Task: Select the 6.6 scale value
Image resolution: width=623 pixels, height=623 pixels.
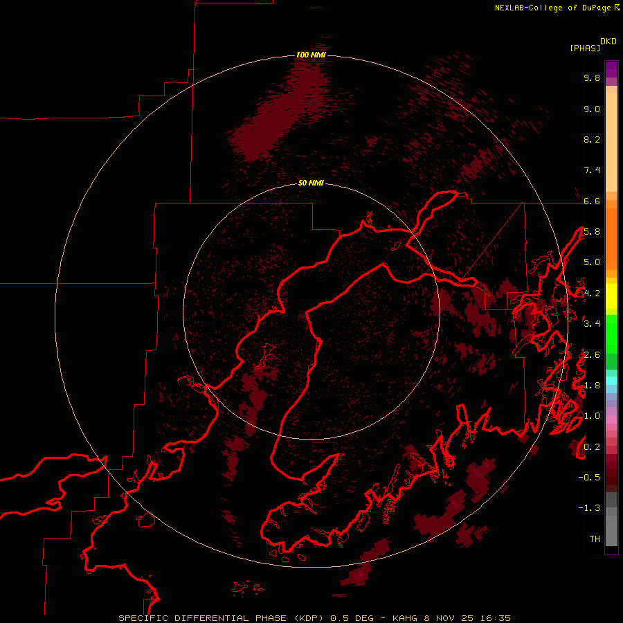Action: pyautogui.click(x=592, y=201)
